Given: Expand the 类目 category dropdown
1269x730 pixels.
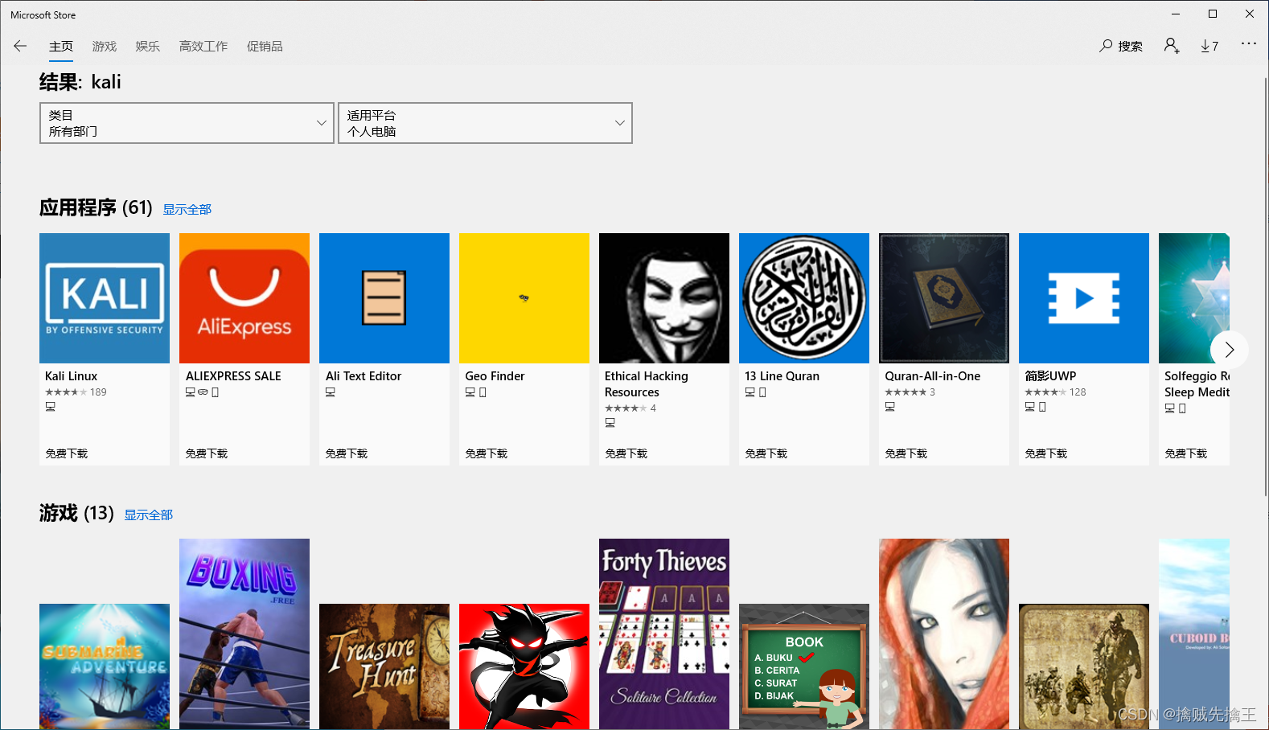Looking at the screenshot, I should (x=187, y=123).
